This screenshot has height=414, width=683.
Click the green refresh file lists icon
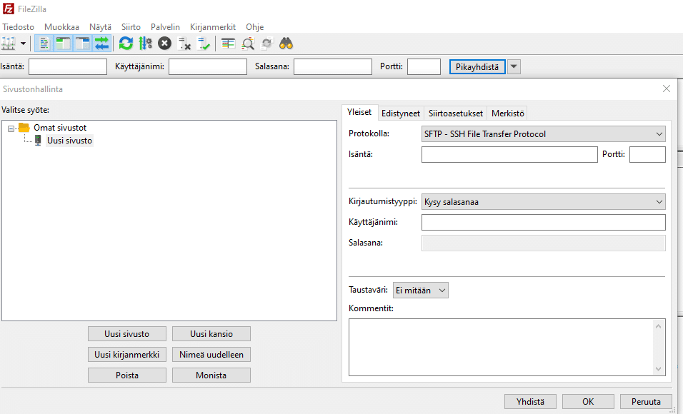pos(126,44)
